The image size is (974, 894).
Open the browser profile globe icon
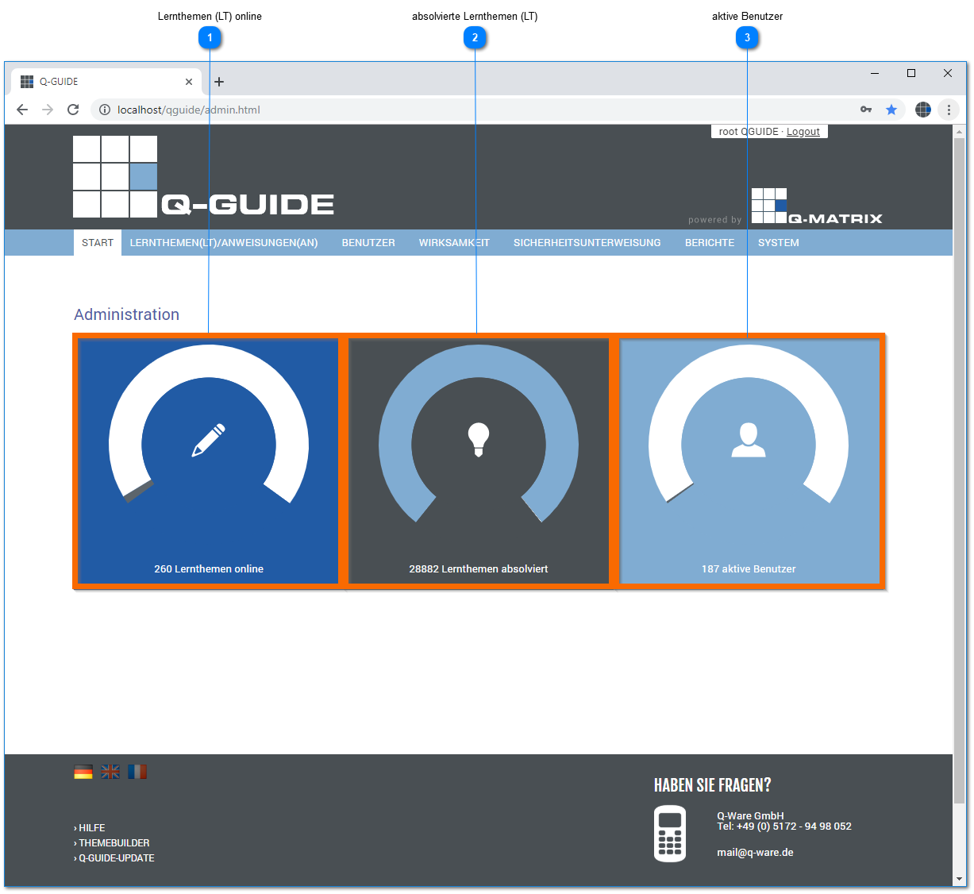point(922,110)
